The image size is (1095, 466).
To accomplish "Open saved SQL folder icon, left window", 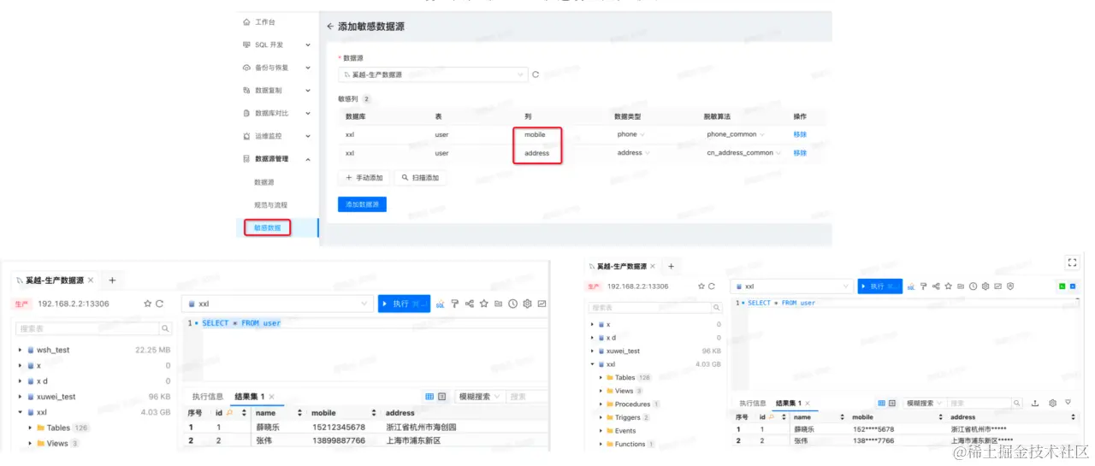I will pyautogui.click(x=498, y=304).
